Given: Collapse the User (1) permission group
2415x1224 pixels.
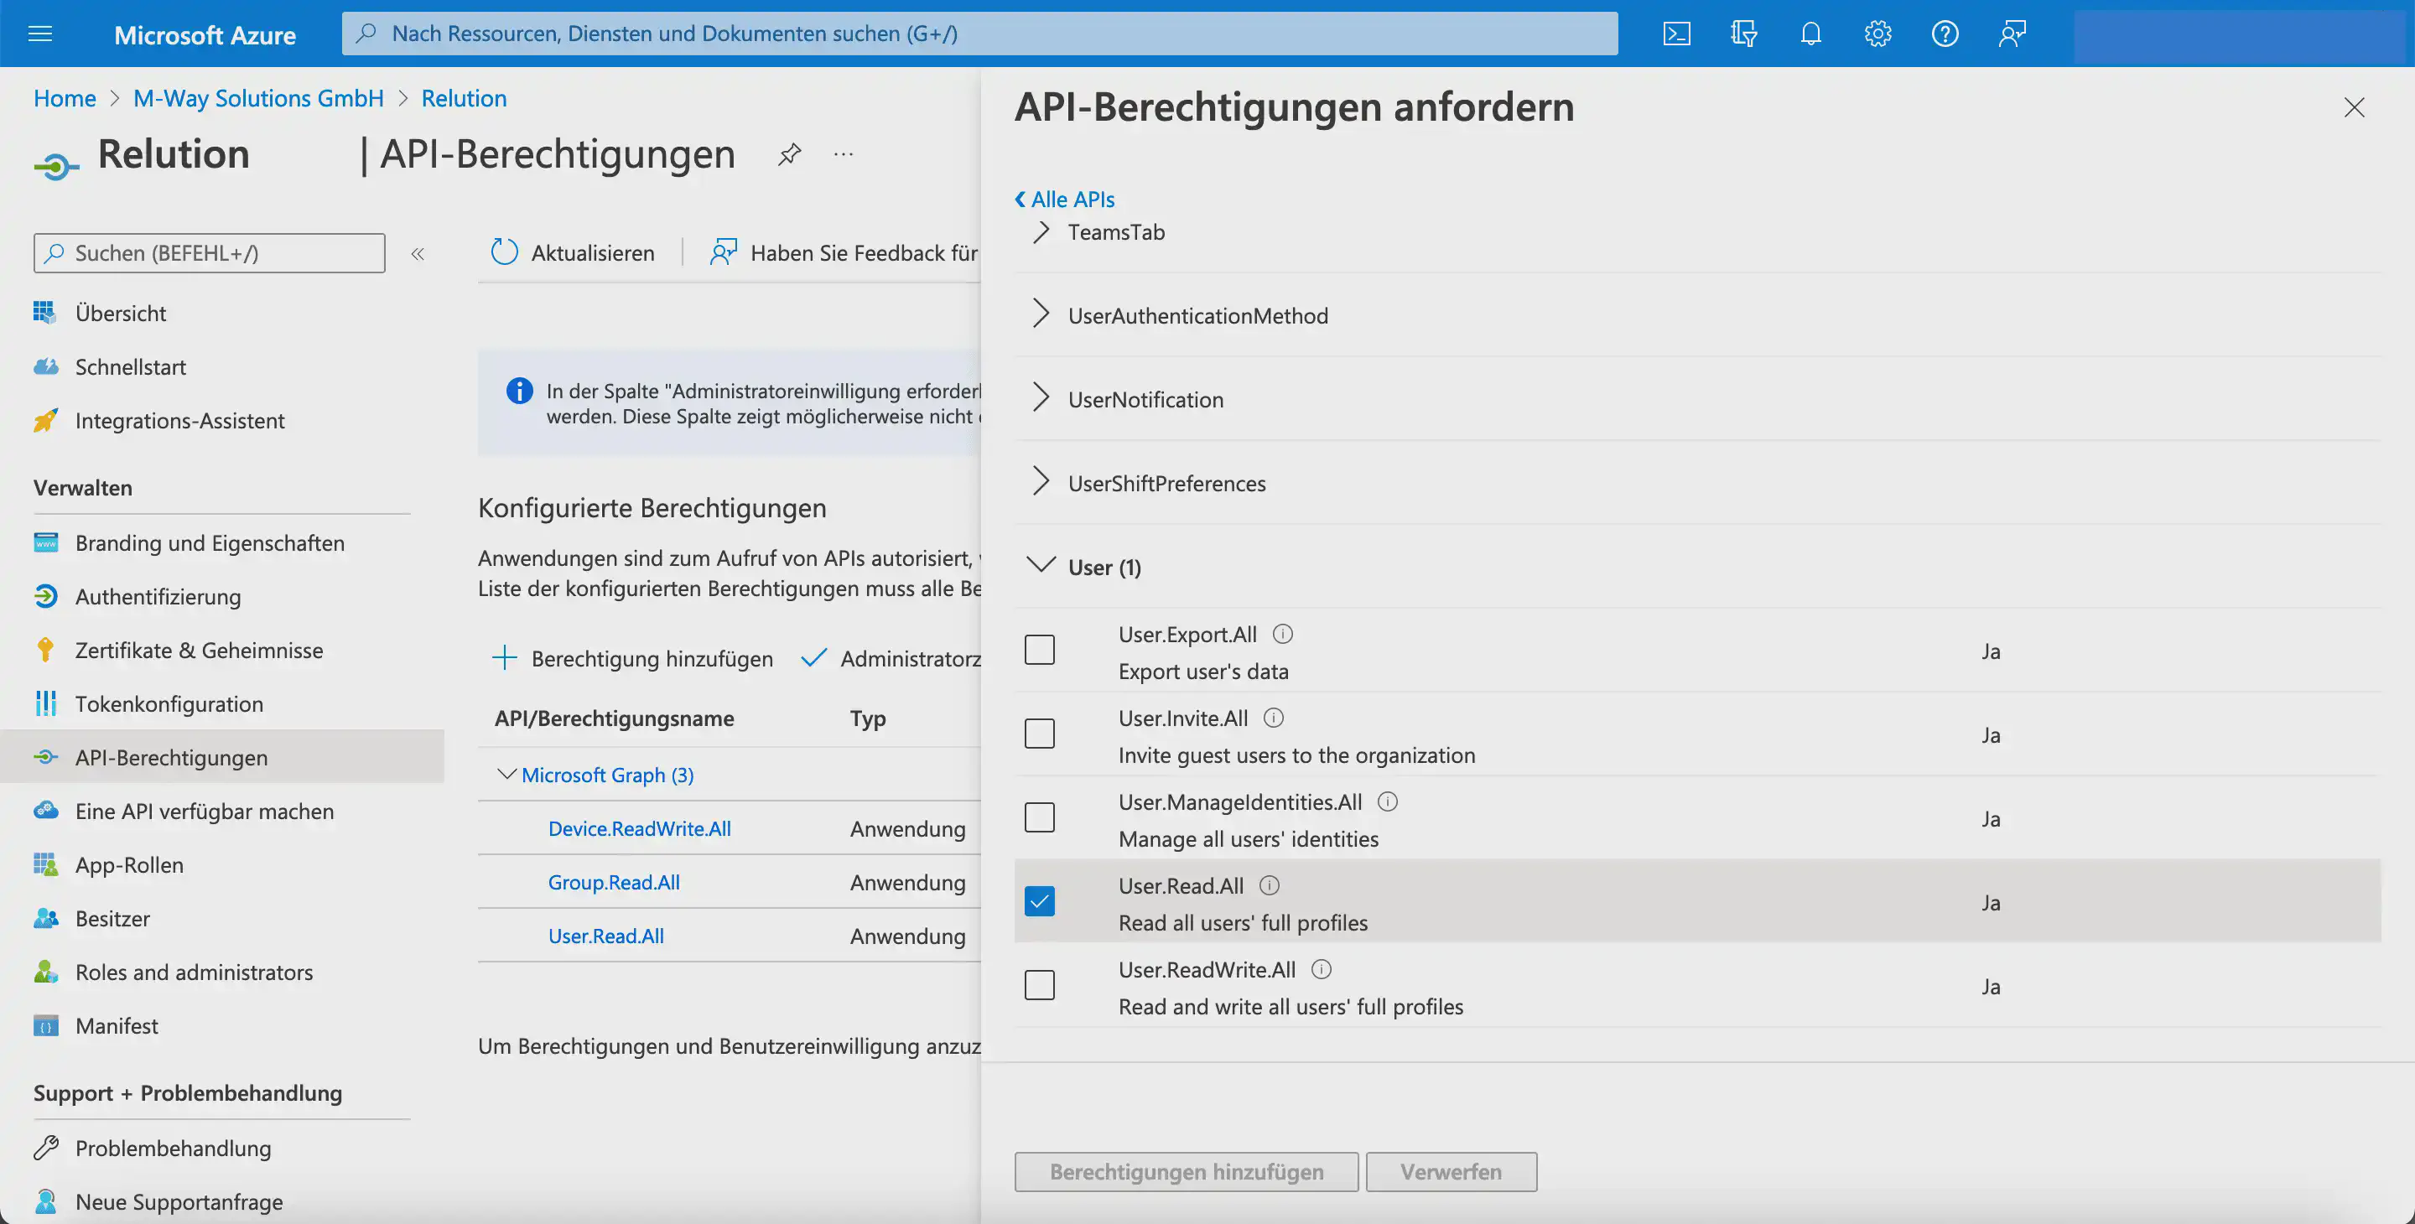Looking at the screenshot, I should click(x=1041, y=566).
